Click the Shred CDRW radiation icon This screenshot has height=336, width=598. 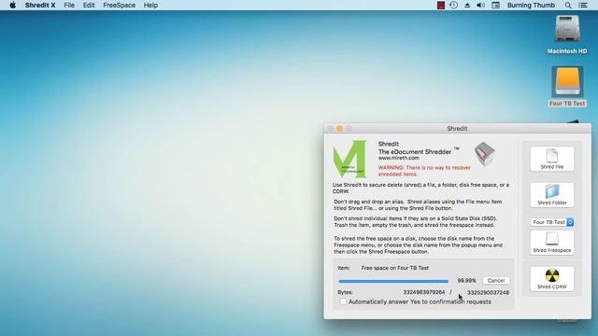pos(552,275)
